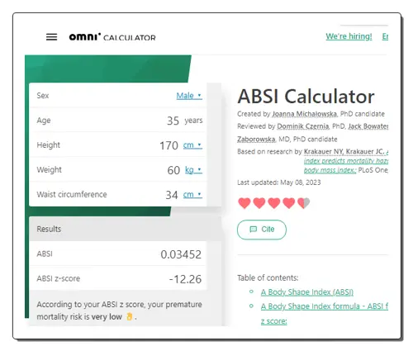Rate with the fifth half-filled heart

tap(304, 203)
